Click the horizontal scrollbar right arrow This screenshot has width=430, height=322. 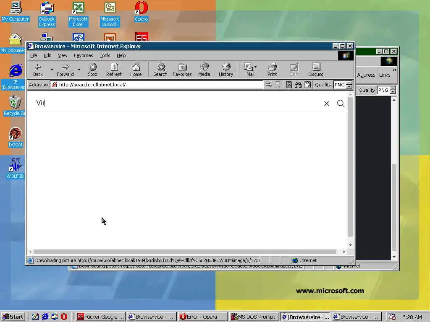point(344,252)
